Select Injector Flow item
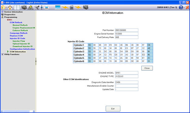The image size is (190, 113). coord(19,41)
